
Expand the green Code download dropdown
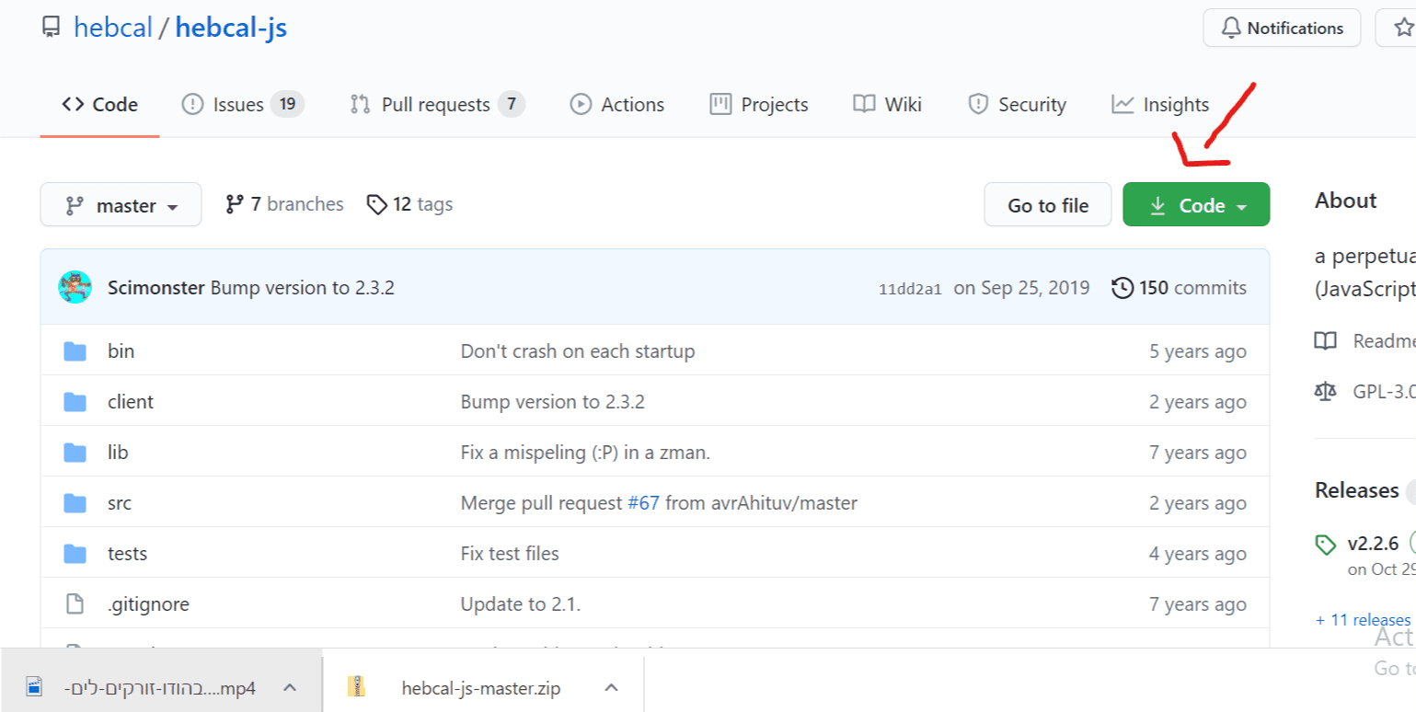[x=1196, y=205]
